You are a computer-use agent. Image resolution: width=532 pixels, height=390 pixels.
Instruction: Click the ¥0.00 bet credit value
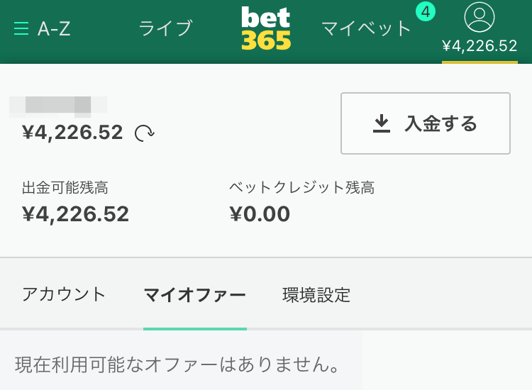tap(260, 214)
